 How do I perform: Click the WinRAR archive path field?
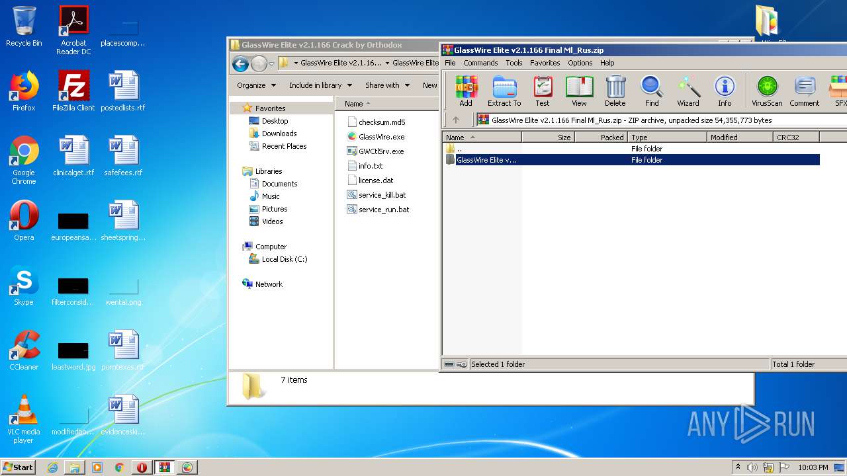[x=662, y=120]
